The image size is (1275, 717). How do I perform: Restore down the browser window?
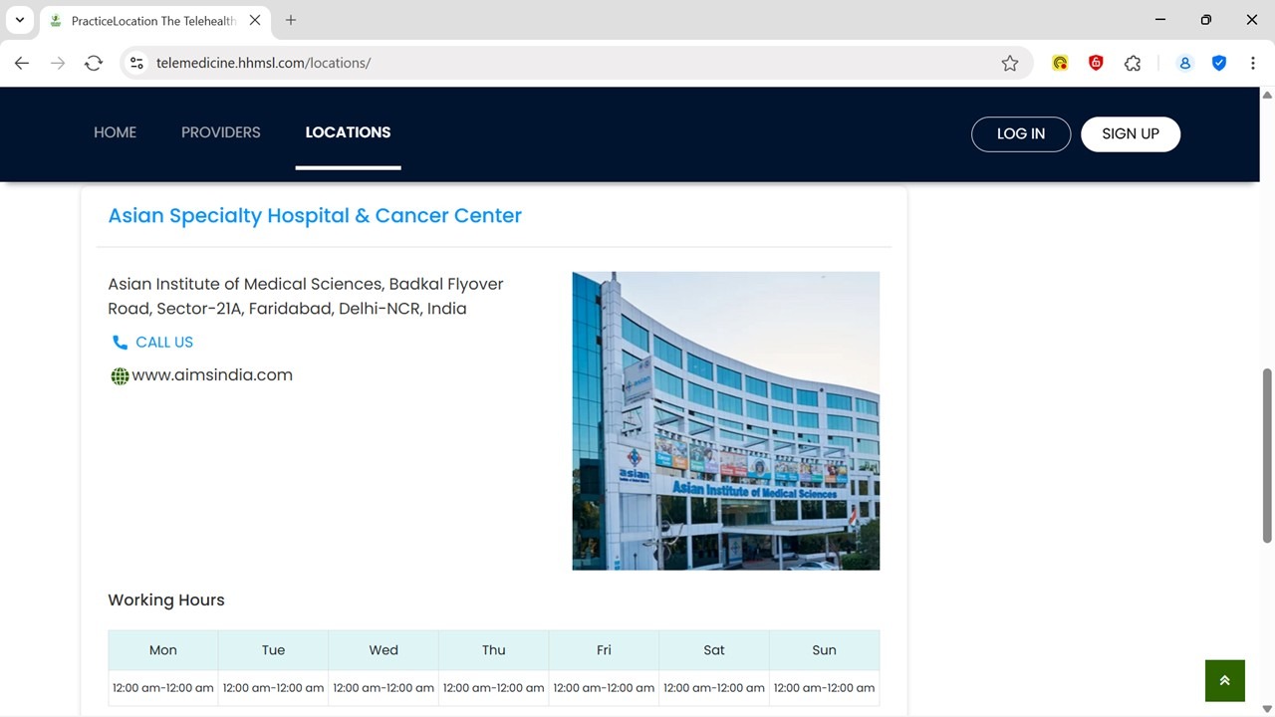[1206, 20]
